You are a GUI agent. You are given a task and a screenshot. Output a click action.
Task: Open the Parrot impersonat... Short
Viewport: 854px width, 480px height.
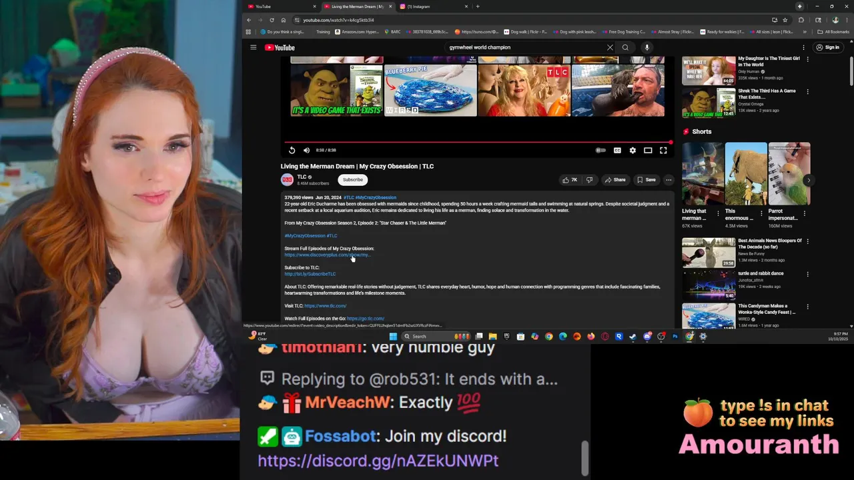pyautogui.click(x=789, y=173)
